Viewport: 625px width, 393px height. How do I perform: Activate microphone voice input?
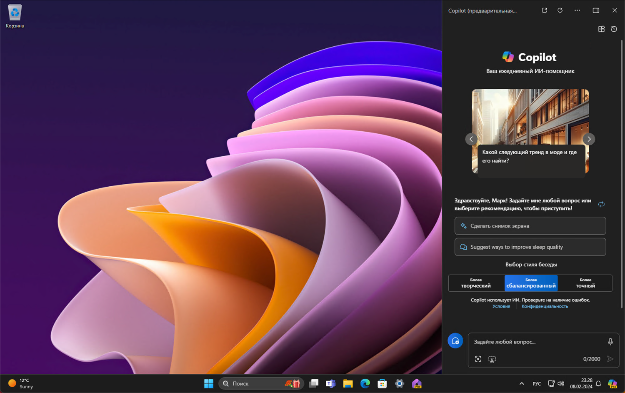610,342
